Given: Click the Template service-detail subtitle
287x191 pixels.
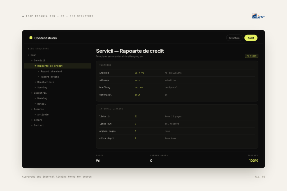Looking at the screenshot, I should [119, 56].
